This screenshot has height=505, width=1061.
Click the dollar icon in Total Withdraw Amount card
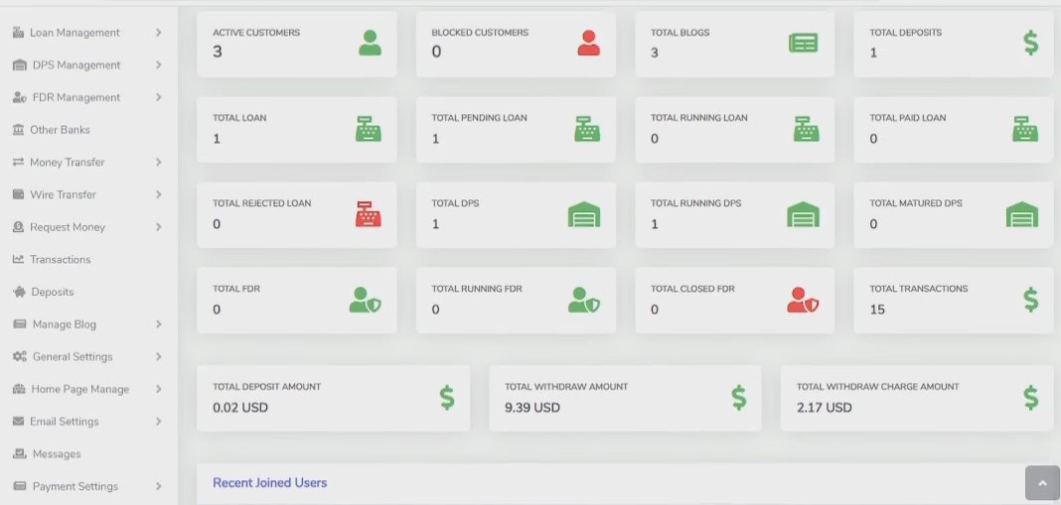pyautogui.click(x=739, y=398)
